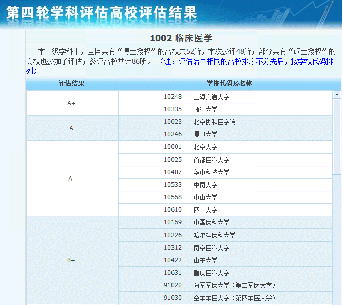The height and width of the screenshot is (305, 343).
Task: Click the 学校代码及名称 column header
Action: coord(229,83)
